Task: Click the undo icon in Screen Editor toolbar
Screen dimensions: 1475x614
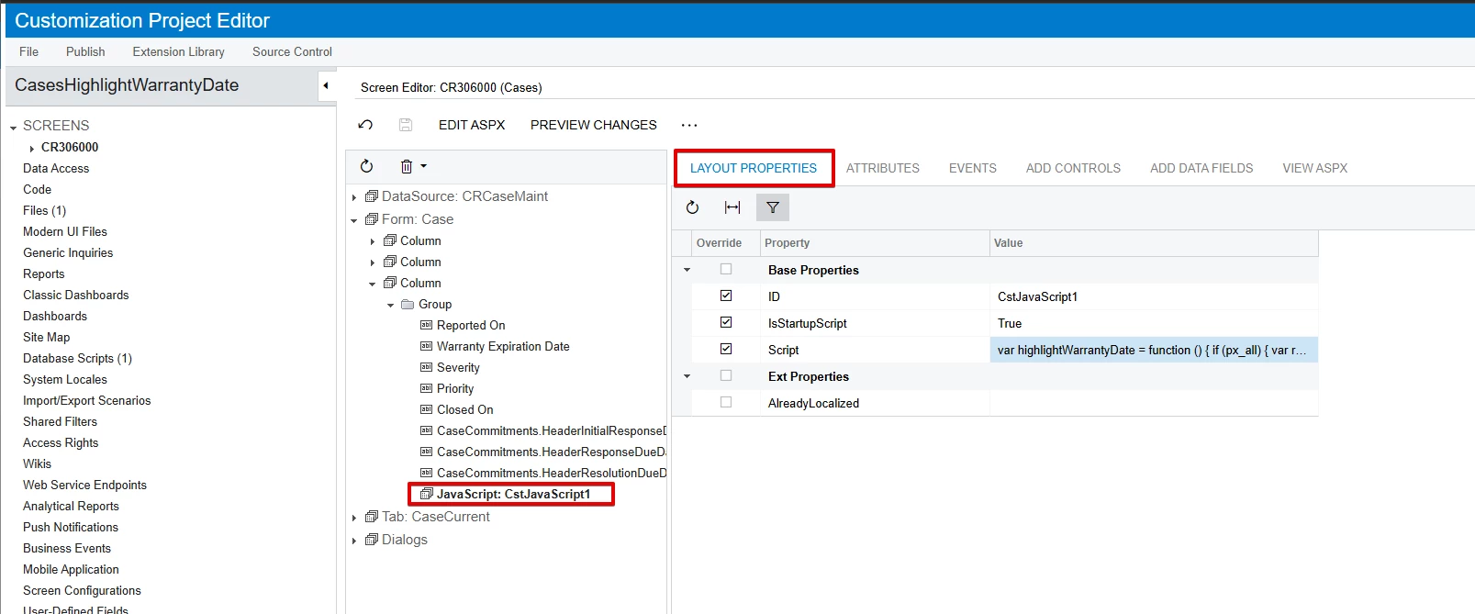Action: tap(365, 125)
